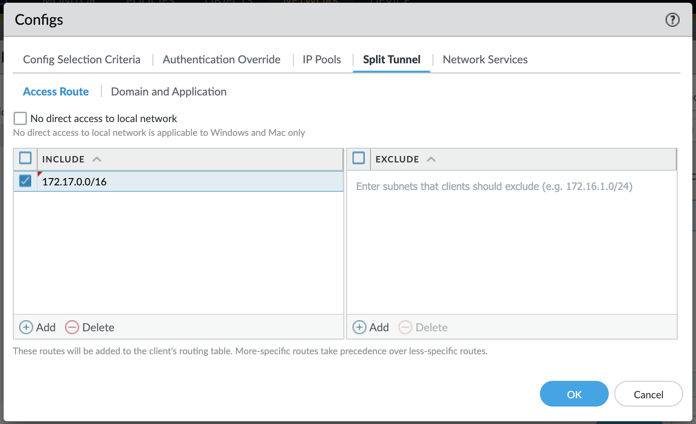Click the greyed minus icon under Exclude
The height and width of the screenshot is (424, 696).
click(405, 327)
